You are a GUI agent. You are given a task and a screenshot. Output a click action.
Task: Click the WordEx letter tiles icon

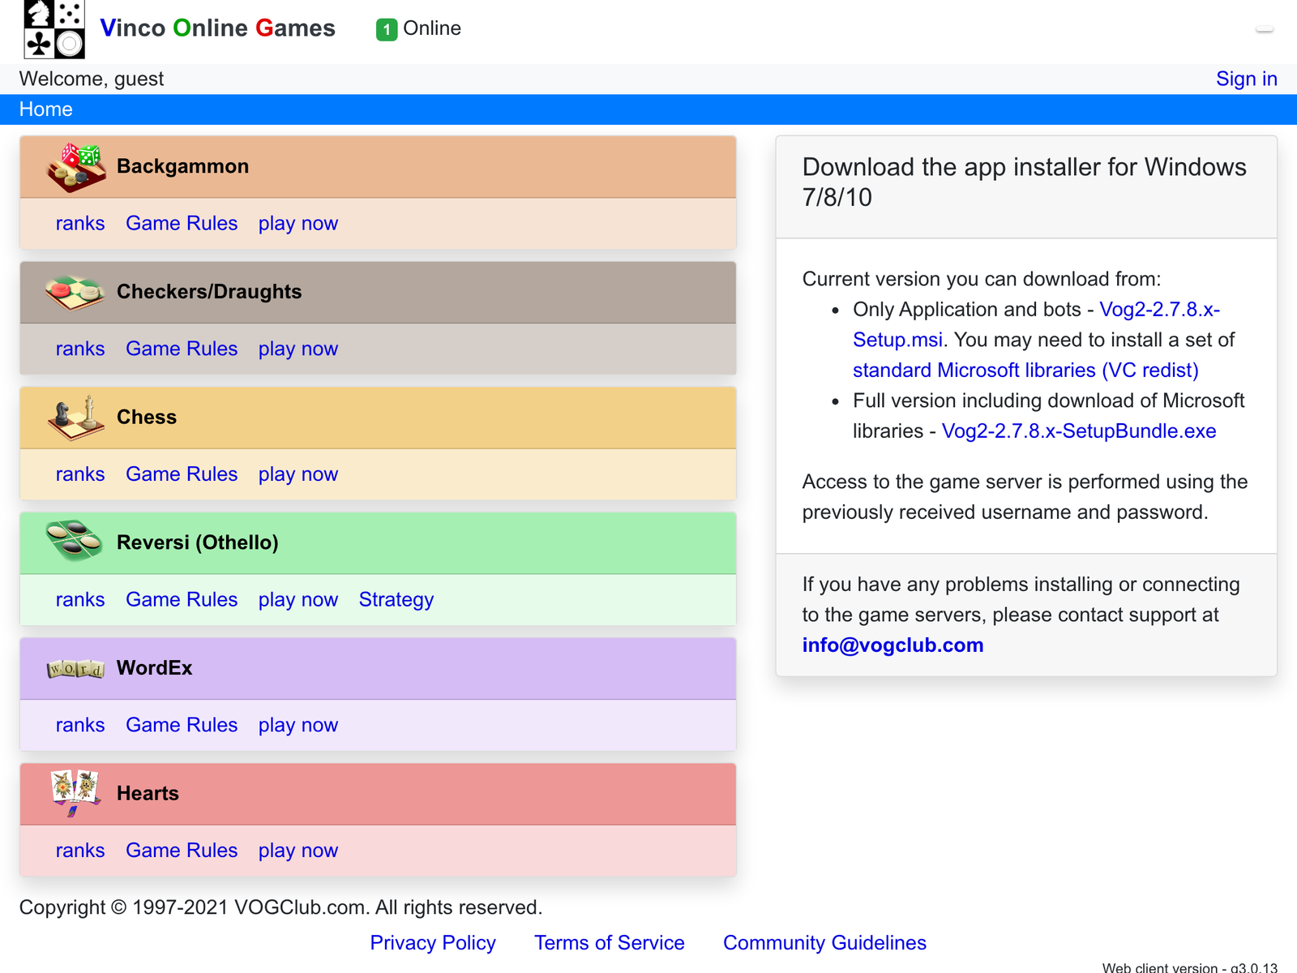pos(75,669)
